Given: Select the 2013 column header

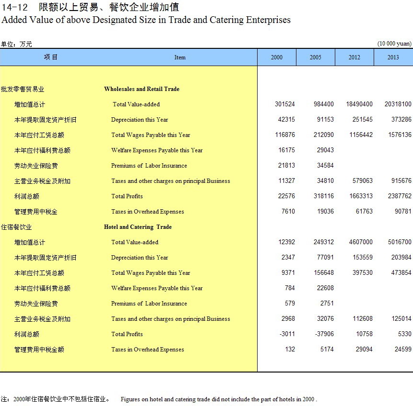Looking at the screenshot, I should pos(393,57).
